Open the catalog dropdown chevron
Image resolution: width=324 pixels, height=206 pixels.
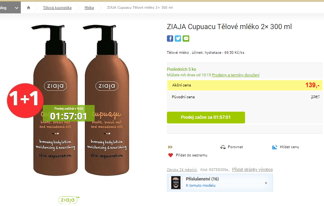[16, 8]
